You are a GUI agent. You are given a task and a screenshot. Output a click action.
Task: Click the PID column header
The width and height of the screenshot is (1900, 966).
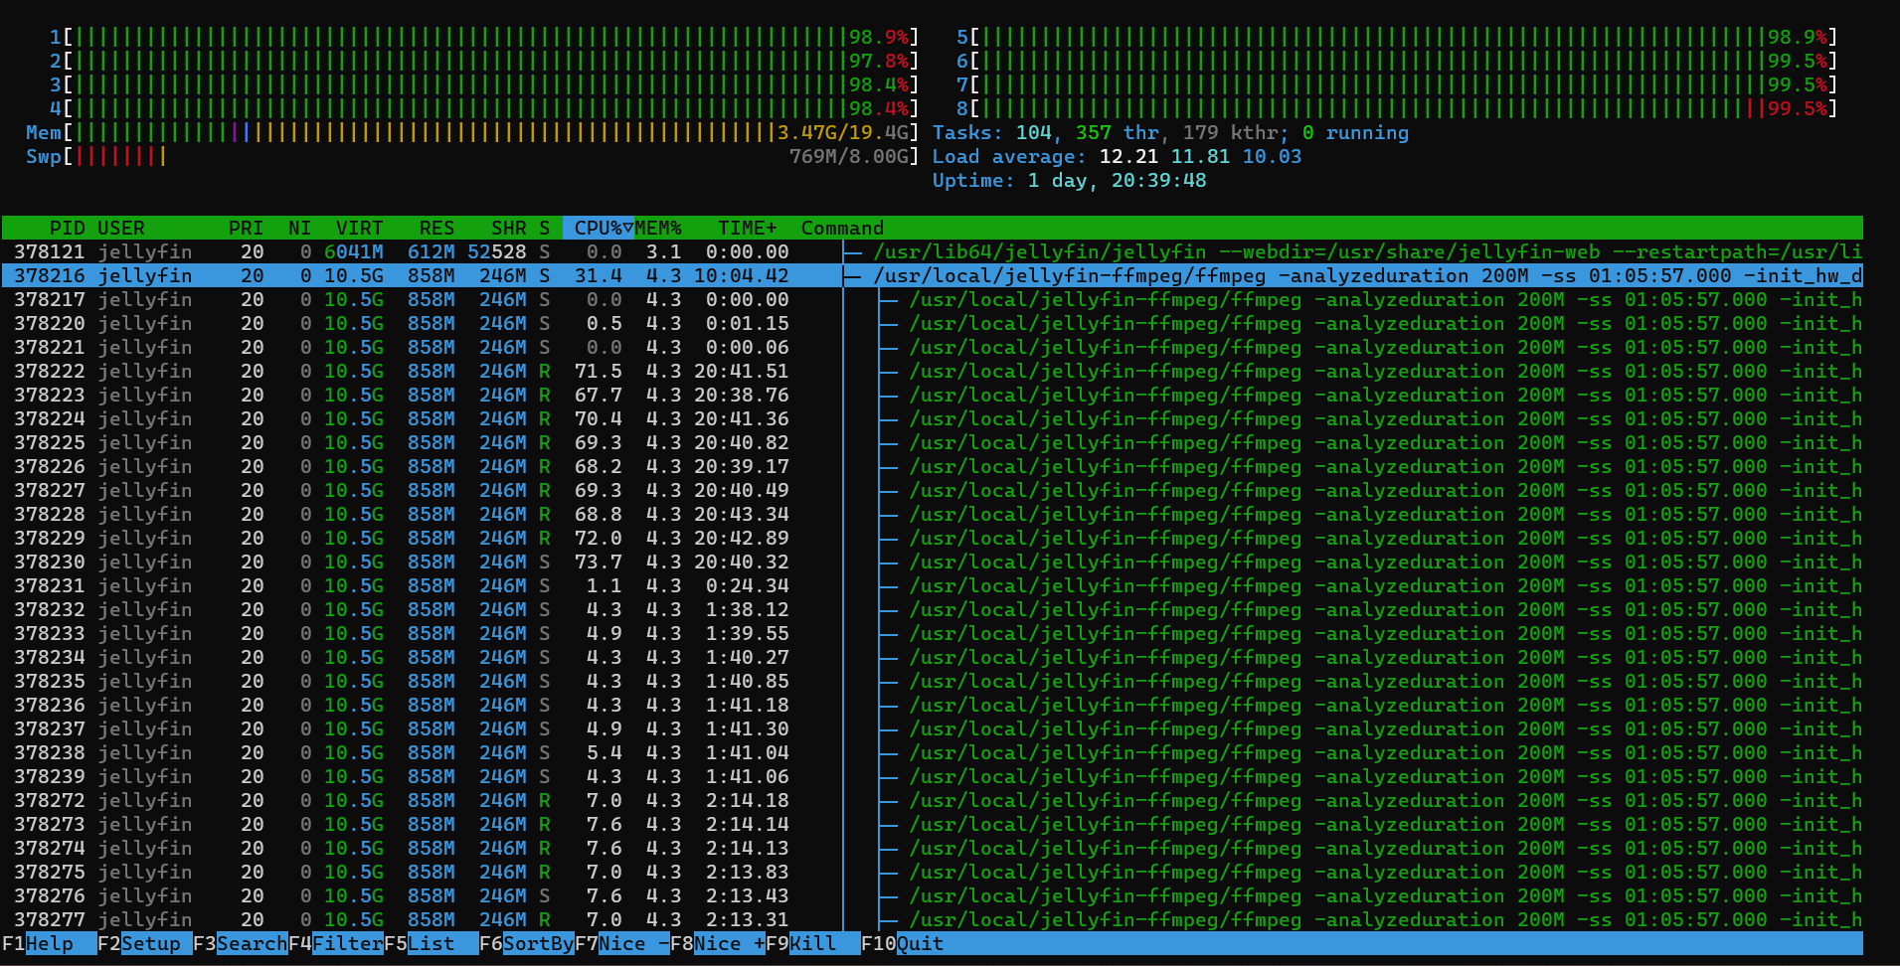(x=67, y=228)
